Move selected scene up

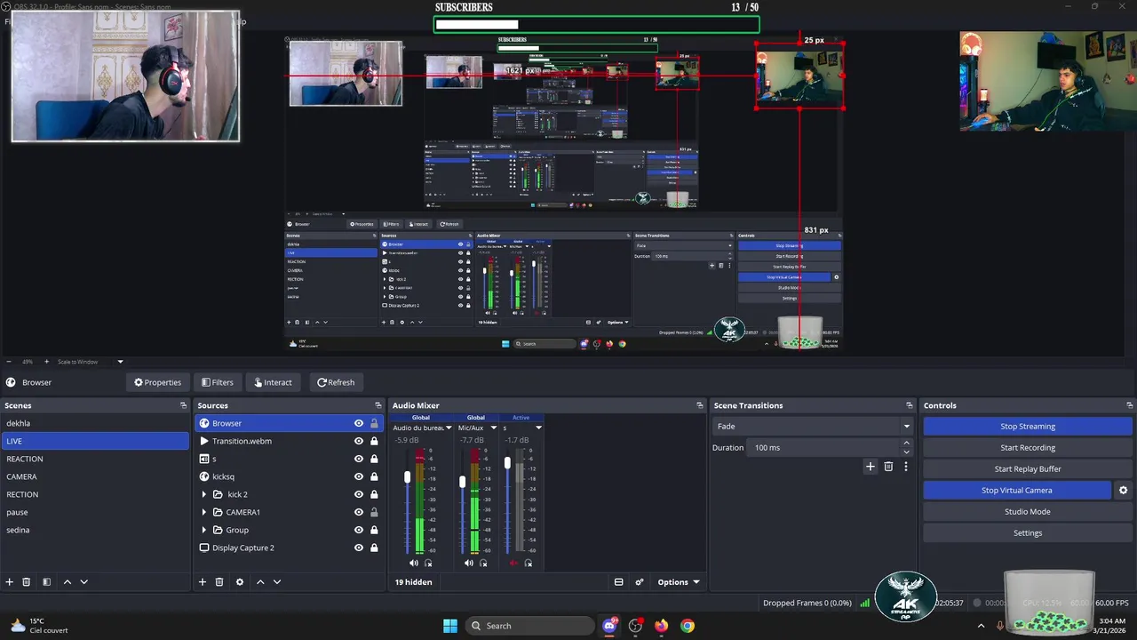click(67, 582)
